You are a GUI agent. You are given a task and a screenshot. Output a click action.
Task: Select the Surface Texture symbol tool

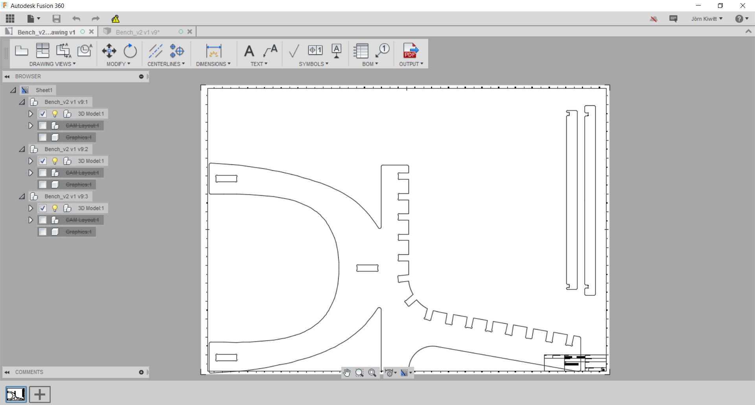coord(294,50)
